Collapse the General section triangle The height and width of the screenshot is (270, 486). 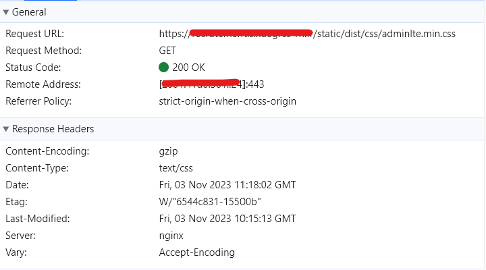click(x=7, y=12)
